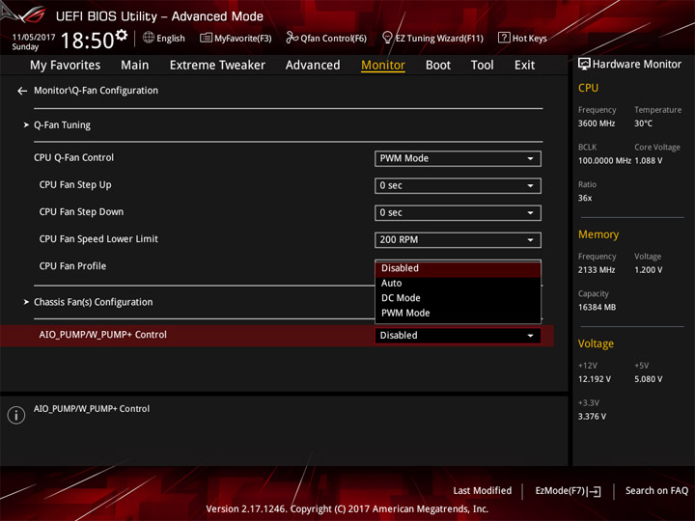Go to the Tool tab
The image size is (695, 521).
tap(482, 66)
